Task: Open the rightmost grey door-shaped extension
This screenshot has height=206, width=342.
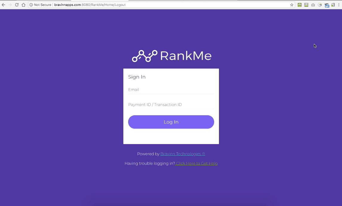Action: pos(333,5)
